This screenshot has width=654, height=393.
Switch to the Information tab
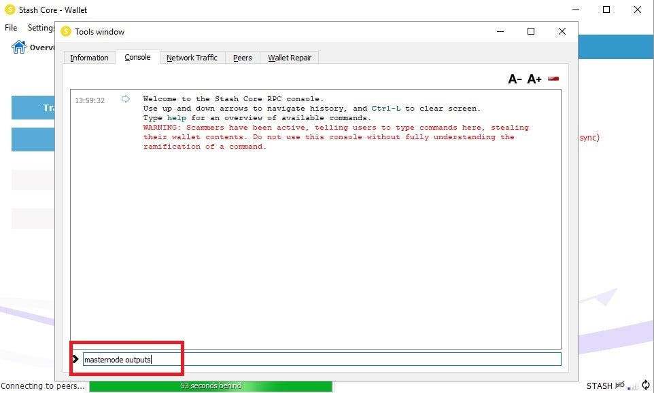(x=89, y=58)
